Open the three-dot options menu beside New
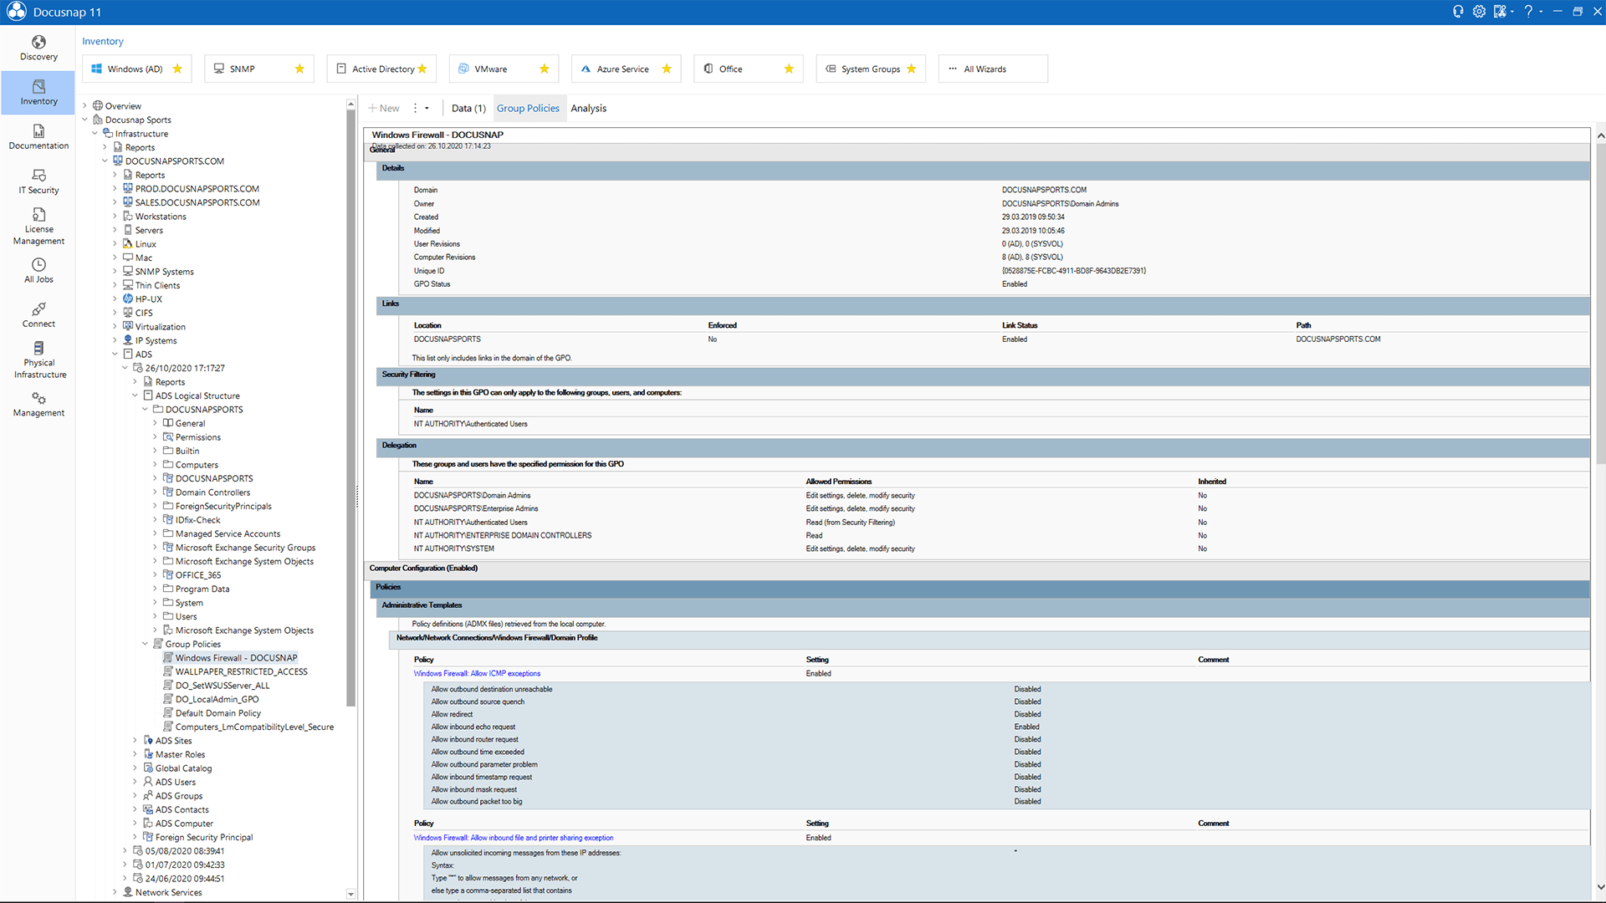 click(x=415, y=109)
